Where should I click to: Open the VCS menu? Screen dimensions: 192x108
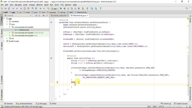click(x=62, y=5)
